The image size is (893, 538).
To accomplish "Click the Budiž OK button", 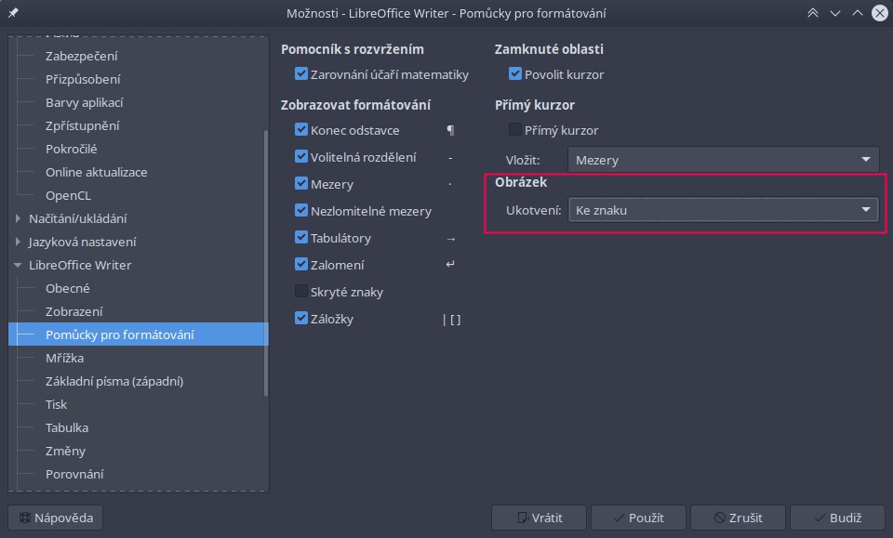I will [x=838, y=518].
